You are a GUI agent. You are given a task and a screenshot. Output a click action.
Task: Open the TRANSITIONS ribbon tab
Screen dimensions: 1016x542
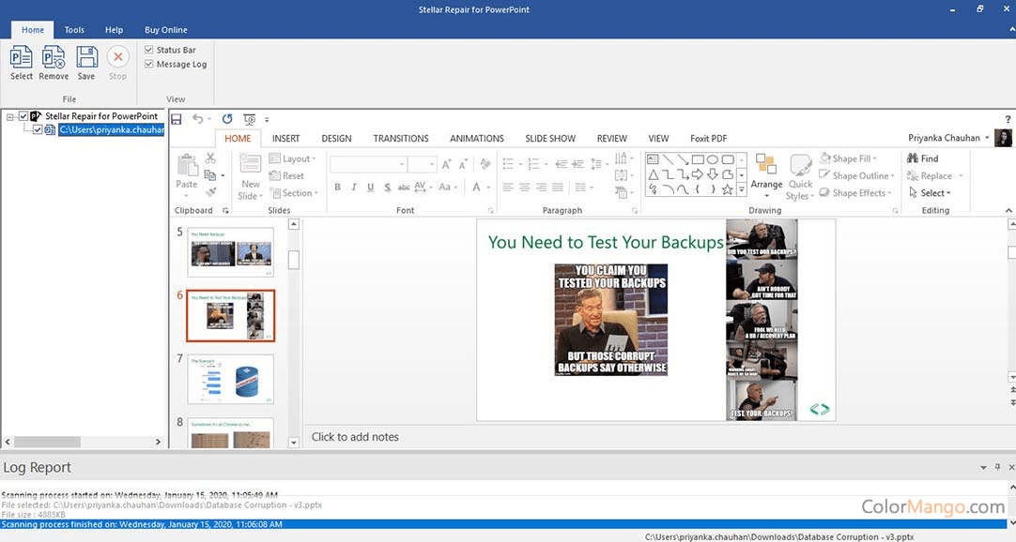pyautogui.click(x=400, y=139)
